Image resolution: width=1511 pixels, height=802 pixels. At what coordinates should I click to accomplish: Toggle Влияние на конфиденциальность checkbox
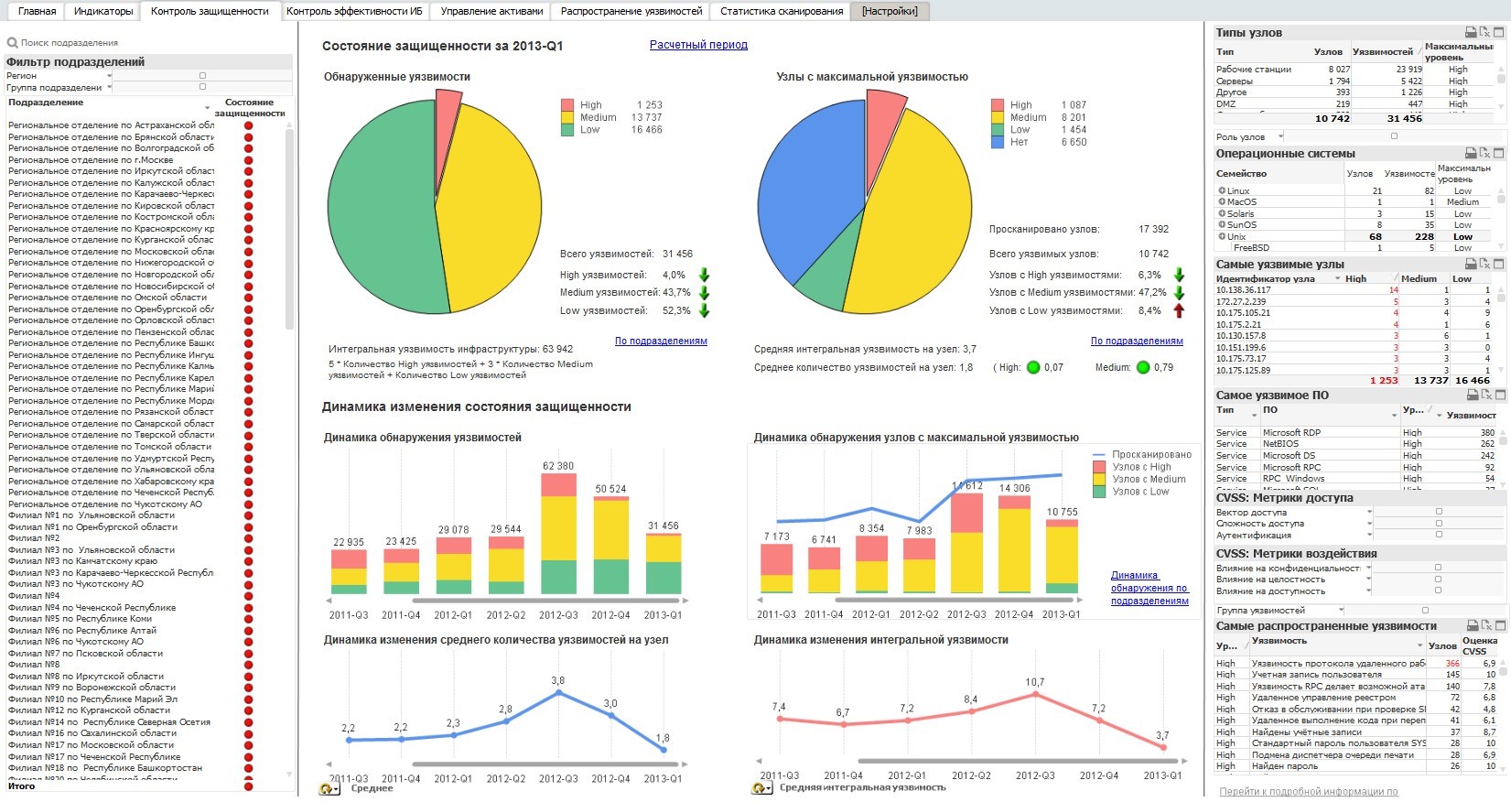[x=1438, y=568]
